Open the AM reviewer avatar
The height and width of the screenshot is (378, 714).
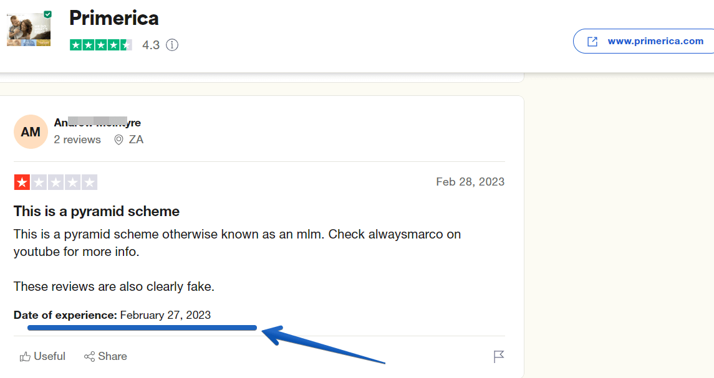pos(31,132)
